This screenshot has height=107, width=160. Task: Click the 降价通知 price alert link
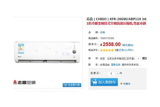pyautogui.click(x=128, y=45)
